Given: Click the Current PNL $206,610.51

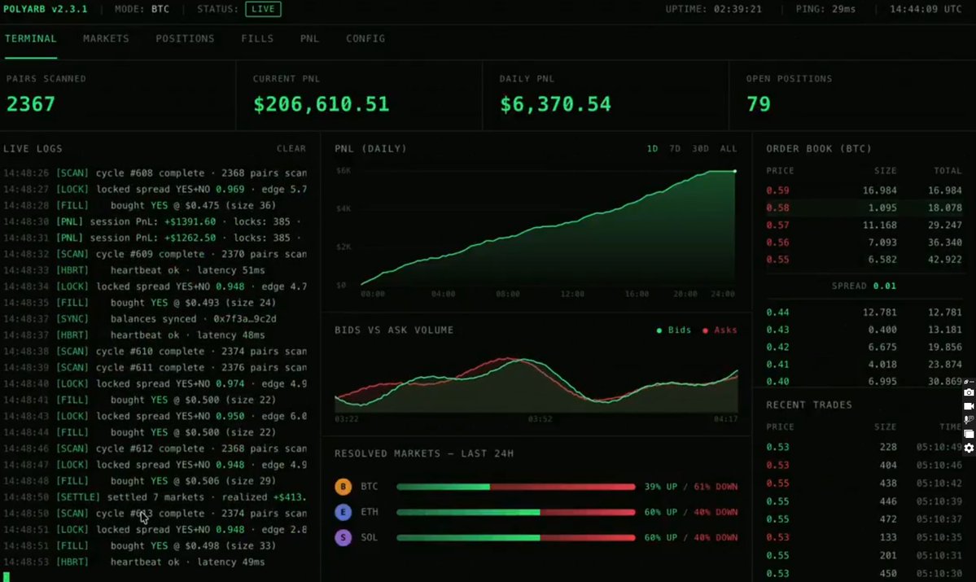Looking at the screenshot, I should [x=322, y=104].
